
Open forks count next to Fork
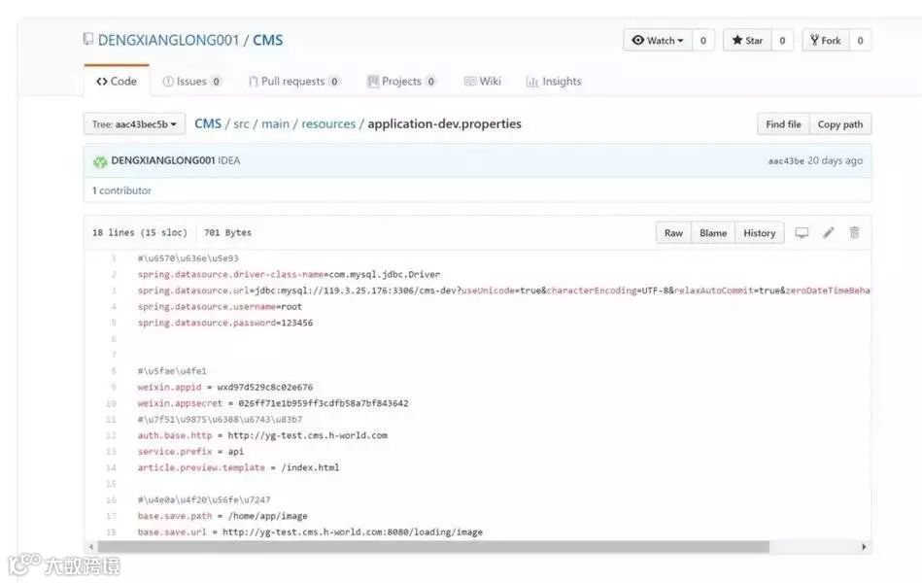click(860, 41)
